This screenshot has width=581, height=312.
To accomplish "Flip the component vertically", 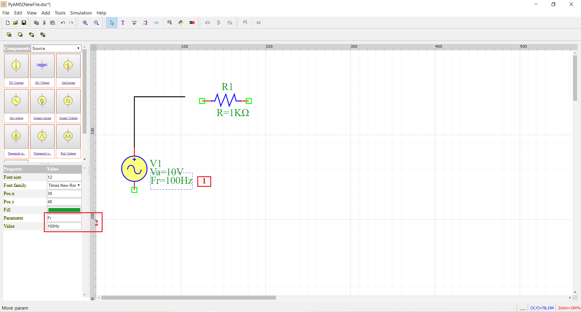I will (x=218, y=23).
